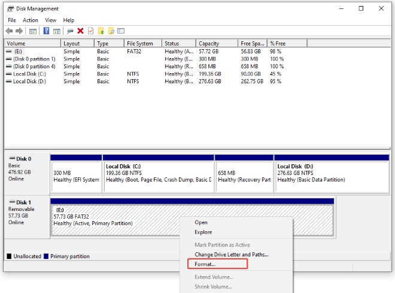Screen dimensions: 395x293
Task: Click the folder with green up arrow icon
Action: coord(101,31)
